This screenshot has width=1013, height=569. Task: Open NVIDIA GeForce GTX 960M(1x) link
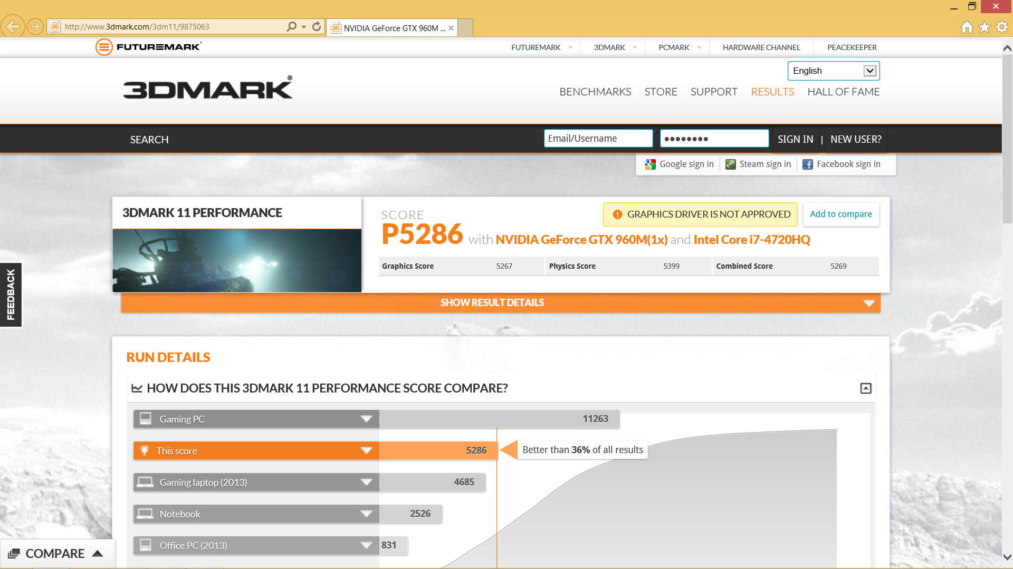click(x=581, y=240)
